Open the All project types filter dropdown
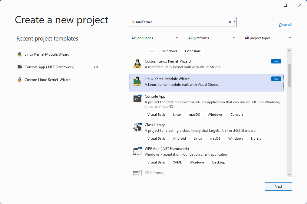 pyautogui.click(x=268, y=38)
